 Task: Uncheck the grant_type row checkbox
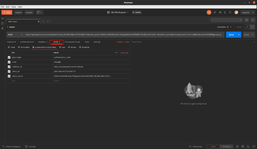(9, 57)
